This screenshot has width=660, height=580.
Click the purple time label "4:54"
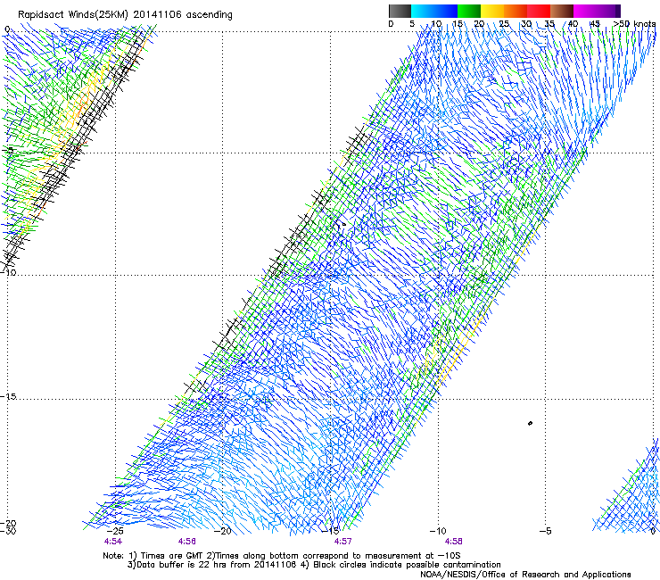[112, 542]
